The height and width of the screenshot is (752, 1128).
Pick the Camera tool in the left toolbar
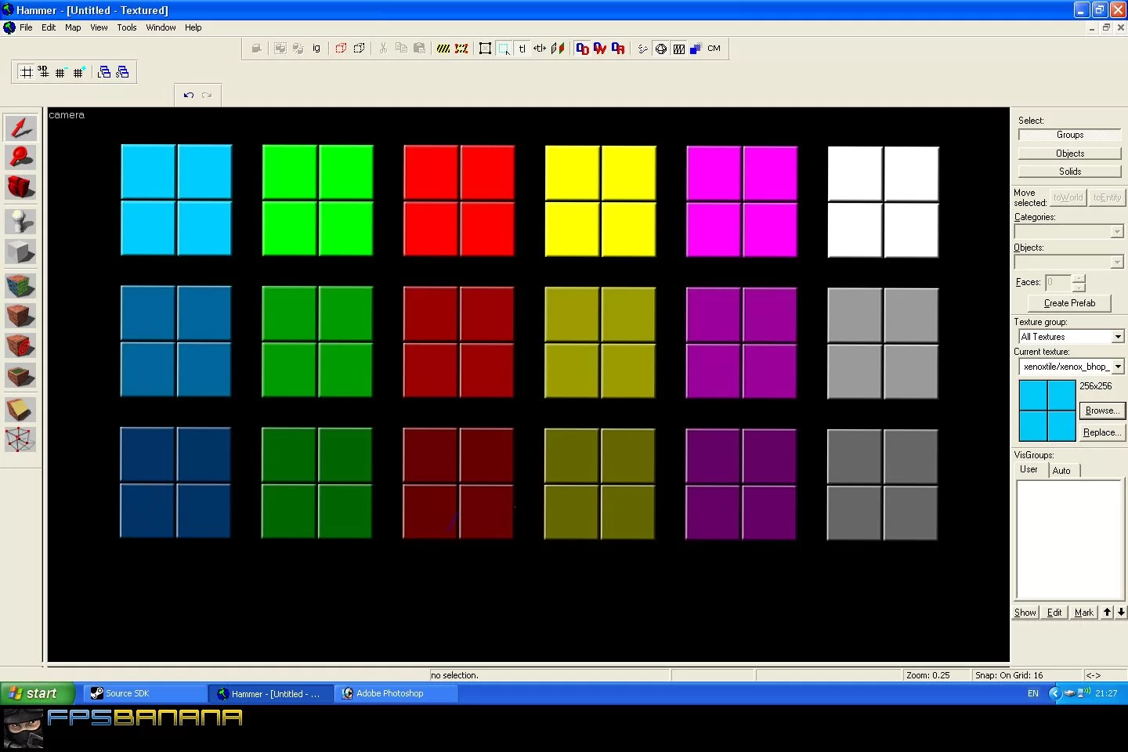pyautogui.click(x=21, y=187)
